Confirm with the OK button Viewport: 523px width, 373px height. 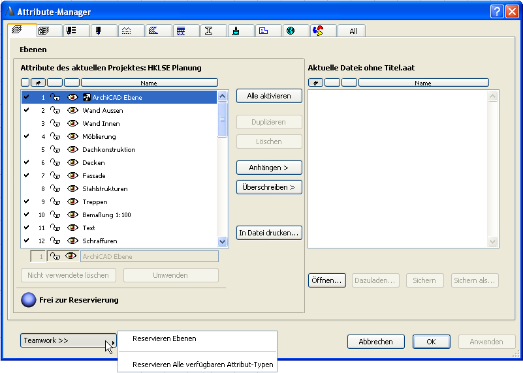pos(432,342)
